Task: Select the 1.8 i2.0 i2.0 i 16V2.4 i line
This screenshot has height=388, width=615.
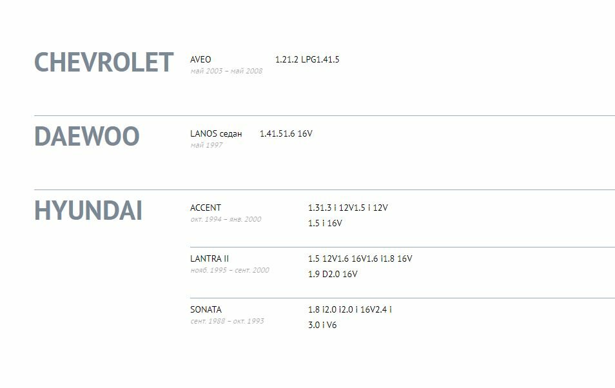Action: coord(350,309)
